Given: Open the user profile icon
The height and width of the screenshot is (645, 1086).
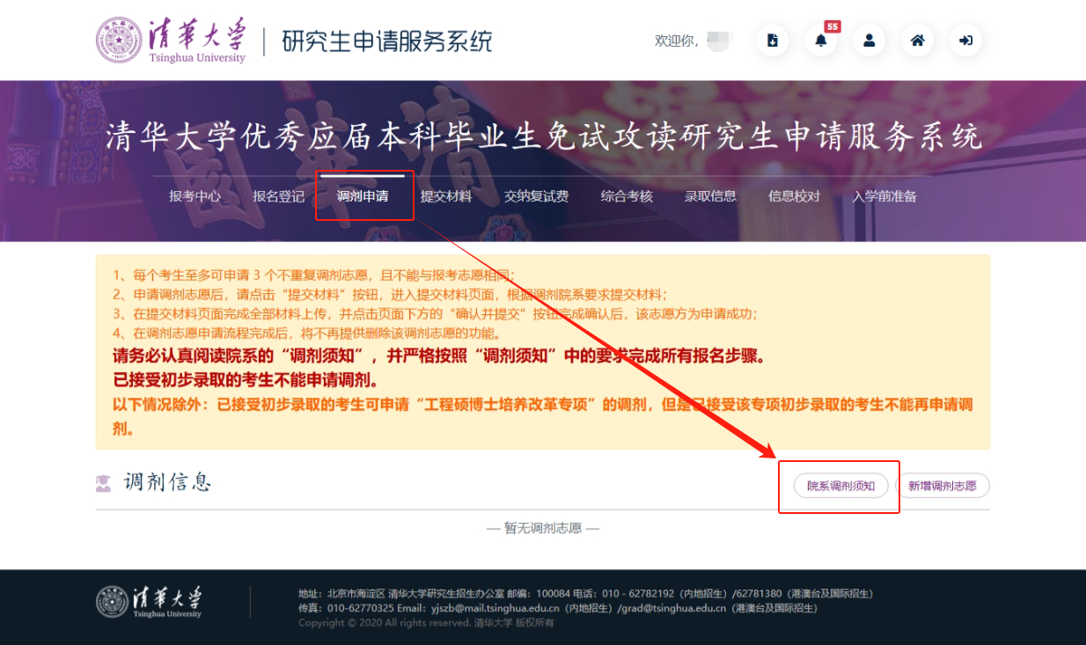Looking at the screenshot, I should click(869, 40).
